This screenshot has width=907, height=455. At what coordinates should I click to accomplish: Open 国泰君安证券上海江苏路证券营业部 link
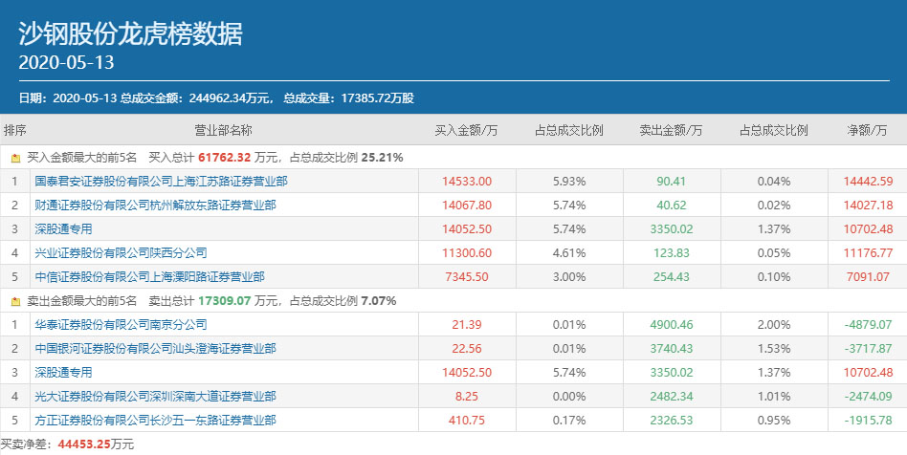click(x=161, y=181)
